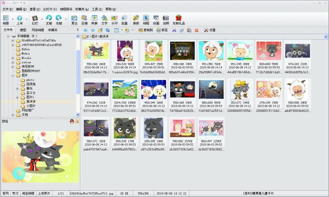Open the 水印 watermark tool
The height and width of the screenshot is (197, 329).
point(114,20)
